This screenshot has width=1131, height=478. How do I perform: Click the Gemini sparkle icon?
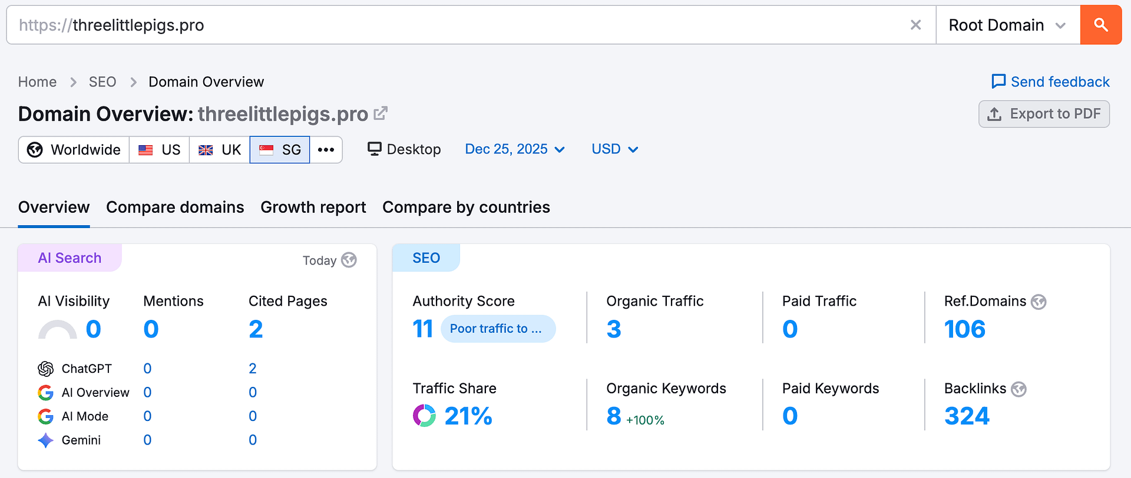[x=45, y=440]
